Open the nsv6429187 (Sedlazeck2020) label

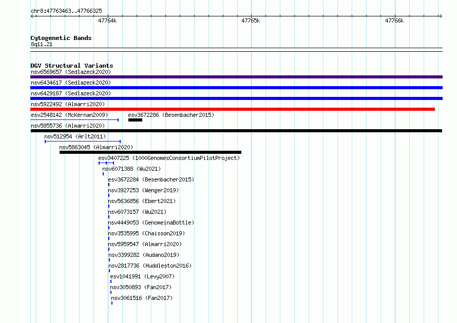click(x=71, y=93)
